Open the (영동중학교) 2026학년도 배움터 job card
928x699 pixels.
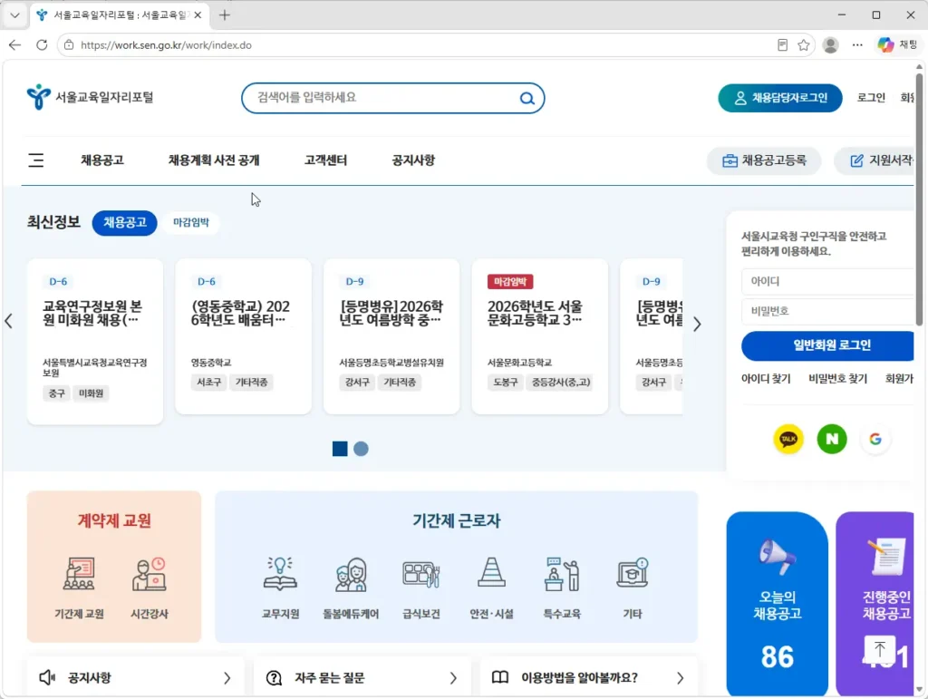point(243,336)
